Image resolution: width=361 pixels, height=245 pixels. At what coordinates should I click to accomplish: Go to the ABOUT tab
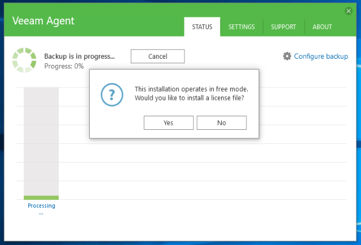(x=322, y=27)
